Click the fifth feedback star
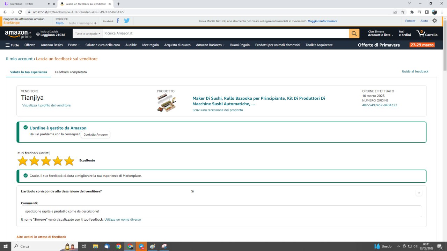 (69, 161)
